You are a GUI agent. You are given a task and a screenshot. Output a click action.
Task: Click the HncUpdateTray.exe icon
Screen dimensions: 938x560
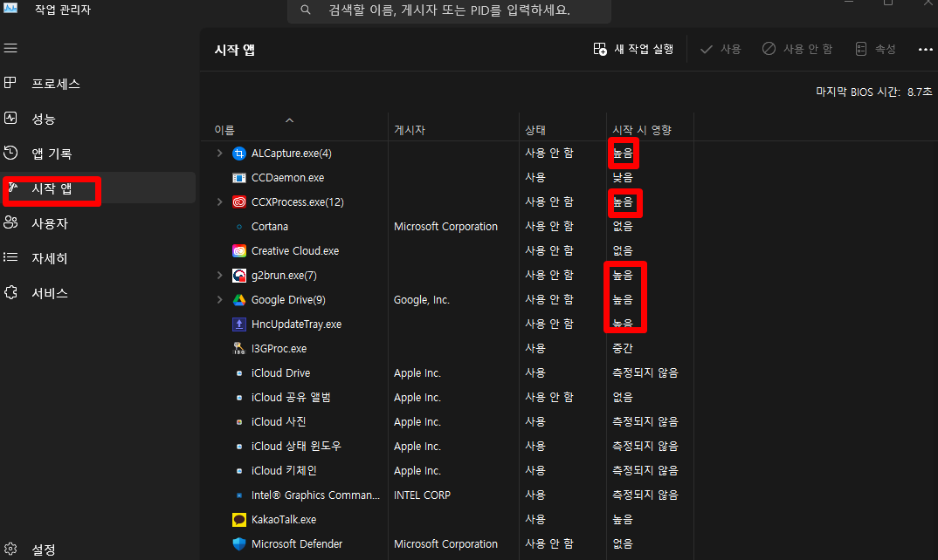point(239,324)
